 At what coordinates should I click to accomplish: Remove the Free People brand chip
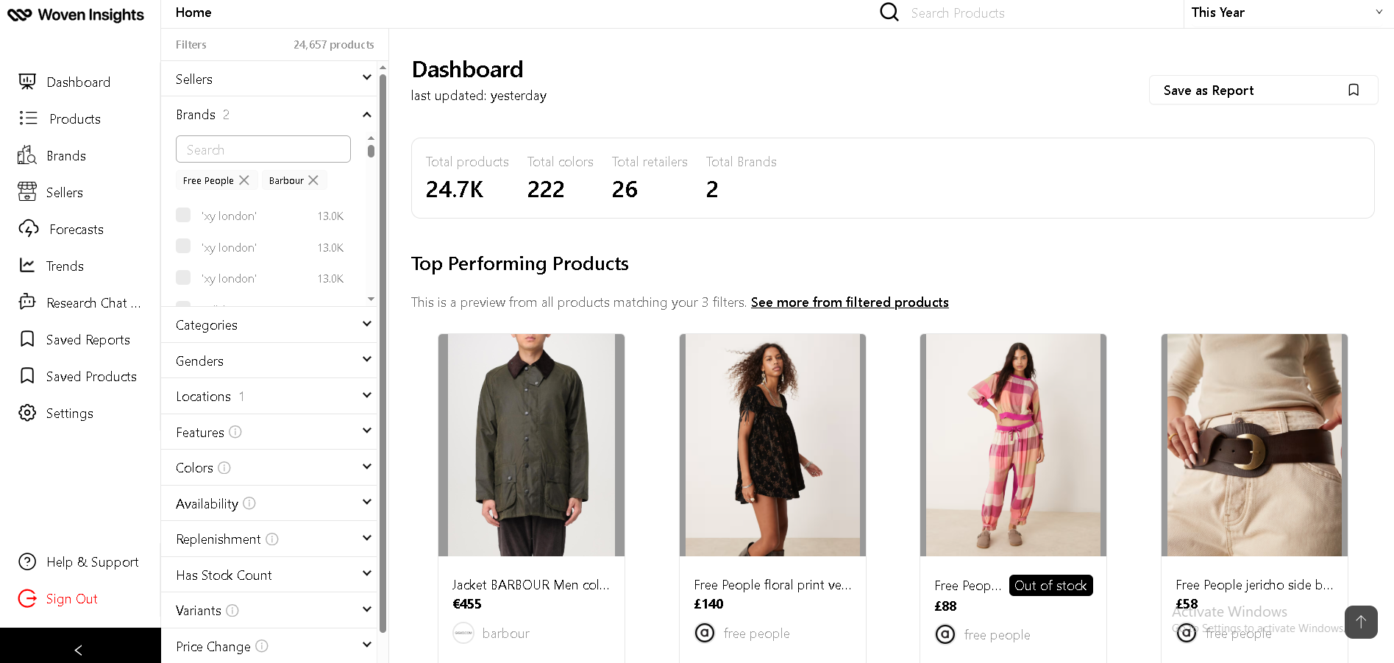244,180
